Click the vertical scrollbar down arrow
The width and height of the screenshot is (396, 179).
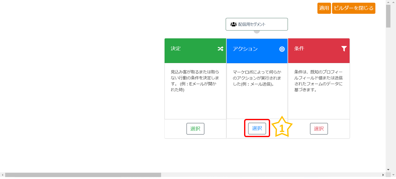[388, 169]
